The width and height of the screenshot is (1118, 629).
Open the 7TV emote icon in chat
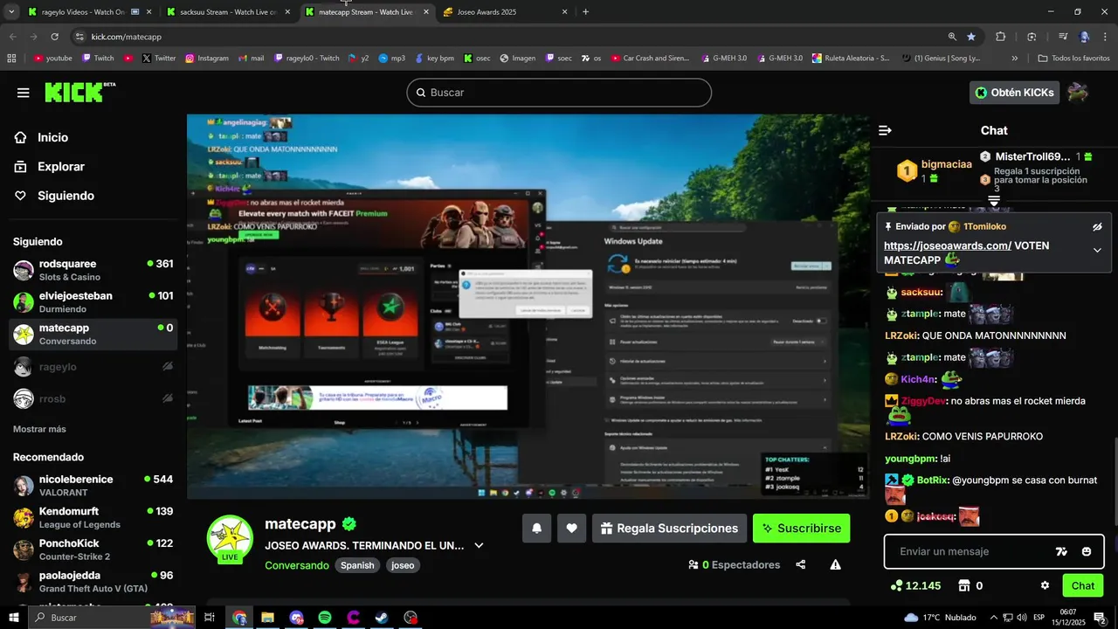(1061, 551)
